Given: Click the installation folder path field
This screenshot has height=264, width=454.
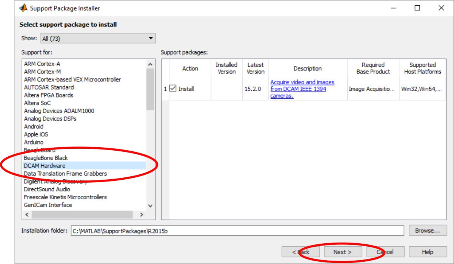Looking at the screenshot, I should pyautogui.click(x=237, y=230).
